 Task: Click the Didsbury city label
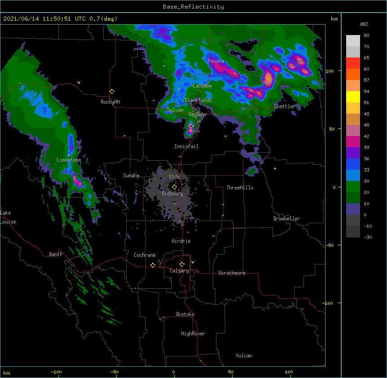pos(172,193)
